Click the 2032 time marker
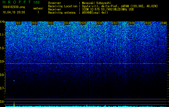The image size is (169, 107). (35, 23)
